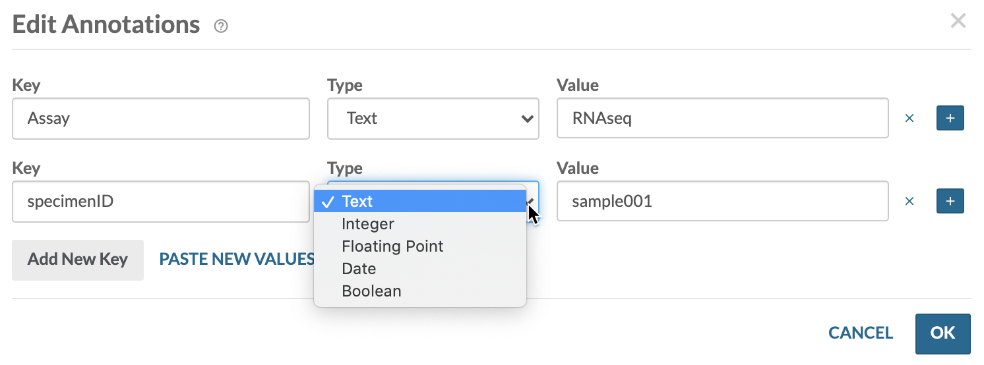Open the PASTE NEW VALUES link

[236, 260]
